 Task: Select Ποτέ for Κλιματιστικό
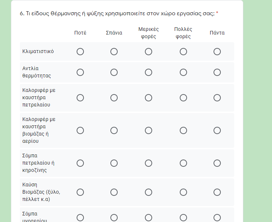[x=80, y=52]
